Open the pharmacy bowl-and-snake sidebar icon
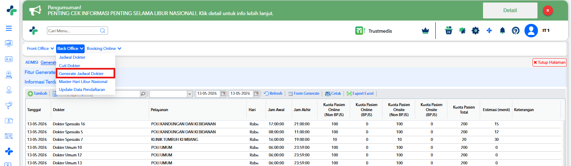 point(9,105)
